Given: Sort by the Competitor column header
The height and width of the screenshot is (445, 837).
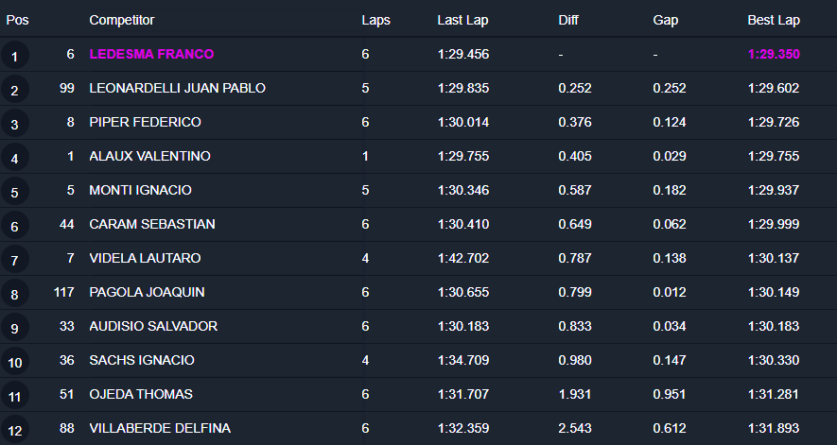Looking at the screenshot, I should 121,20.
